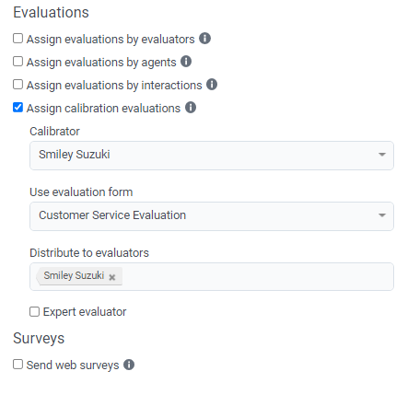Image resolution: width=419 pixels, height=406 pixels.
Task: Click Calibrator dropdown arrow
Action: pyautogui.click(x=382, y=155)
